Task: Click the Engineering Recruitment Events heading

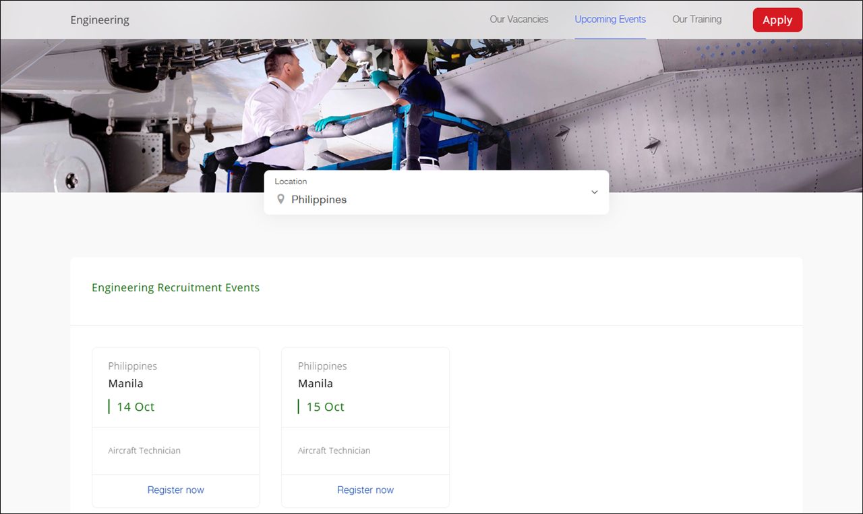Action: point(175,287)
